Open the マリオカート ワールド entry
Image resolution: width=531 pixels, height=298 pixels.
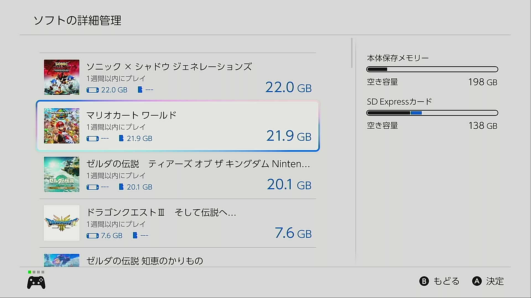pyautogui.click(x=178, y=126)
